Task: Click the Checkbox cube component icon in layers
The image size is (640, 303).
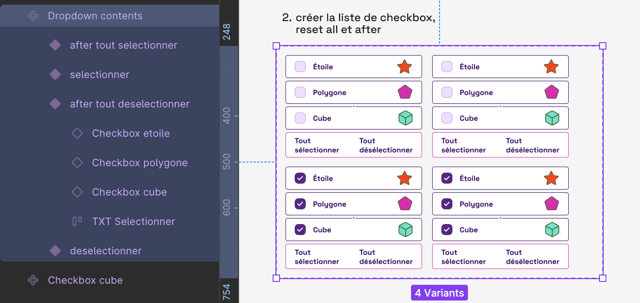Action: point(33,280)
